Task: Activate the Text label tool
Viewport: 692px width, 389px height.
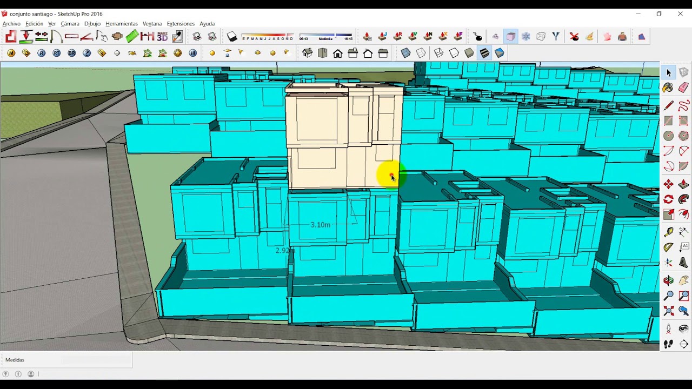Action: coord(684,247)
